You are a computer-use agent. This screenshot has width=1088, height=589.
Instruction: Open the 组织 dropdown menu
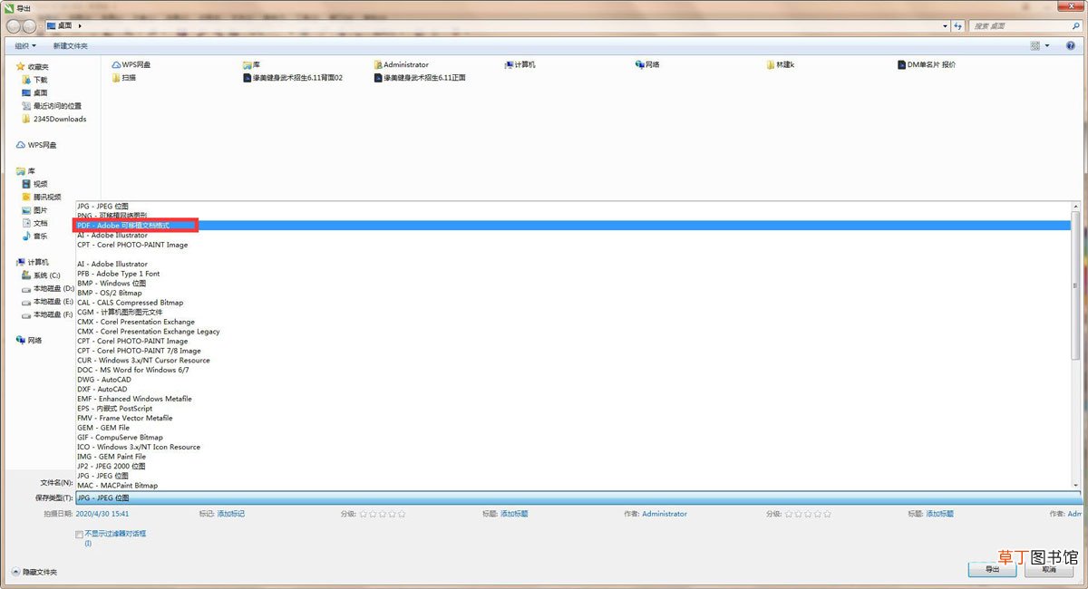coord(25,45)
